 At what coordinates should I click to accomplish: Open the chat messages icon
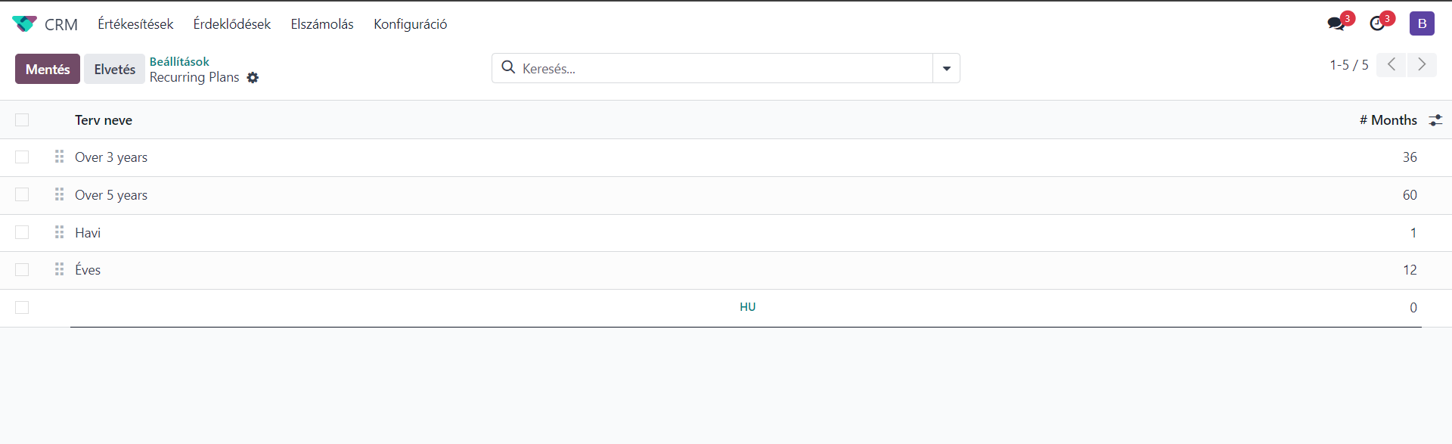click(1336, 23)
